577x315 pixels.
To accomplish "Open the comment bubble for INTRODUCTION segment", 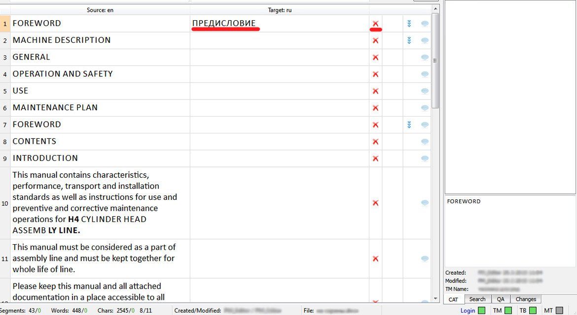I will tap(425, 158).
